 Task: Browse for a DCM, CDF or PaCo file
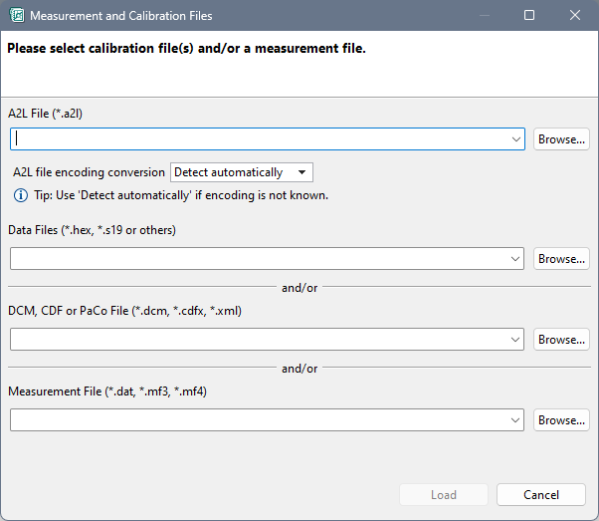tap(561, 340)
